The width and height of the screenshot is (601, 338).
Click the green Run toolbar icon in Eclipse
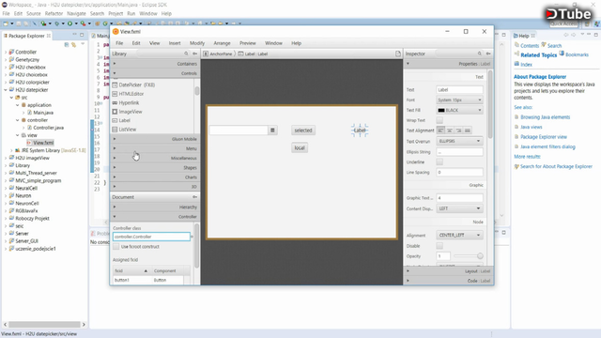tap(69, 23)
